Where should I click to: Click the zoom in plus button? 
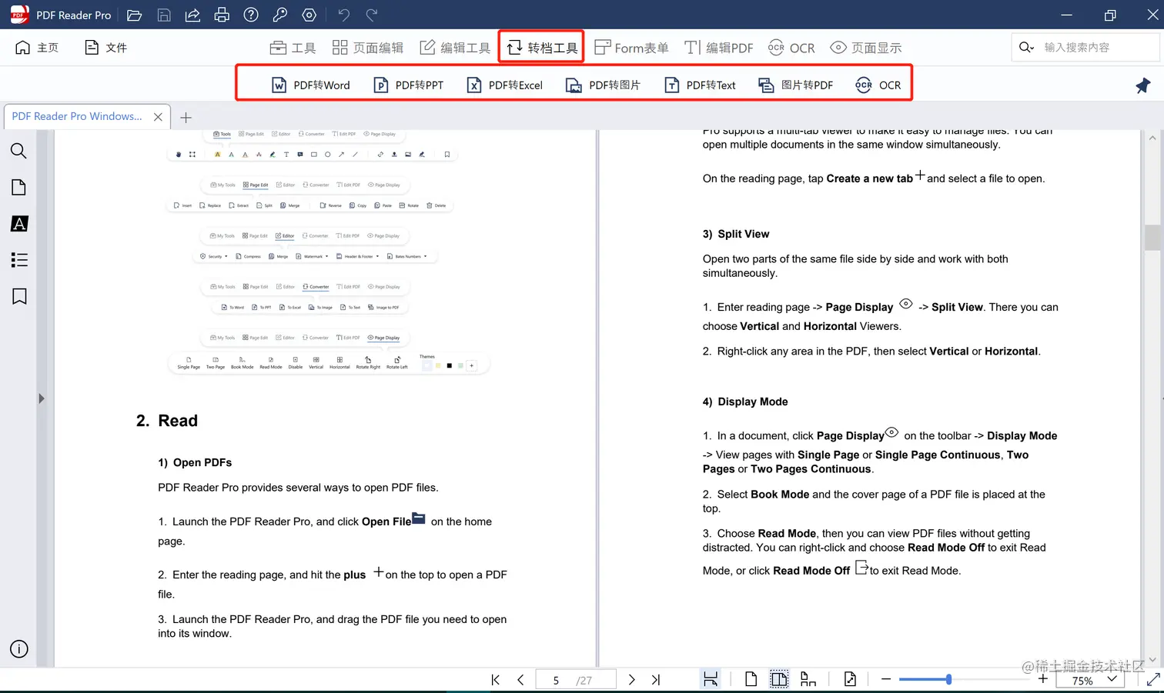tap(1043, 679)
